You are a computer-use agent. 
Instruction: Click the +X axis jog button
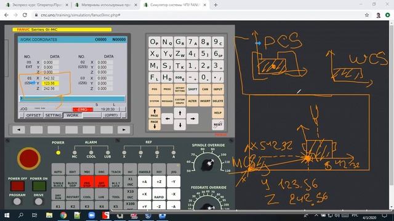coord(145,194)
